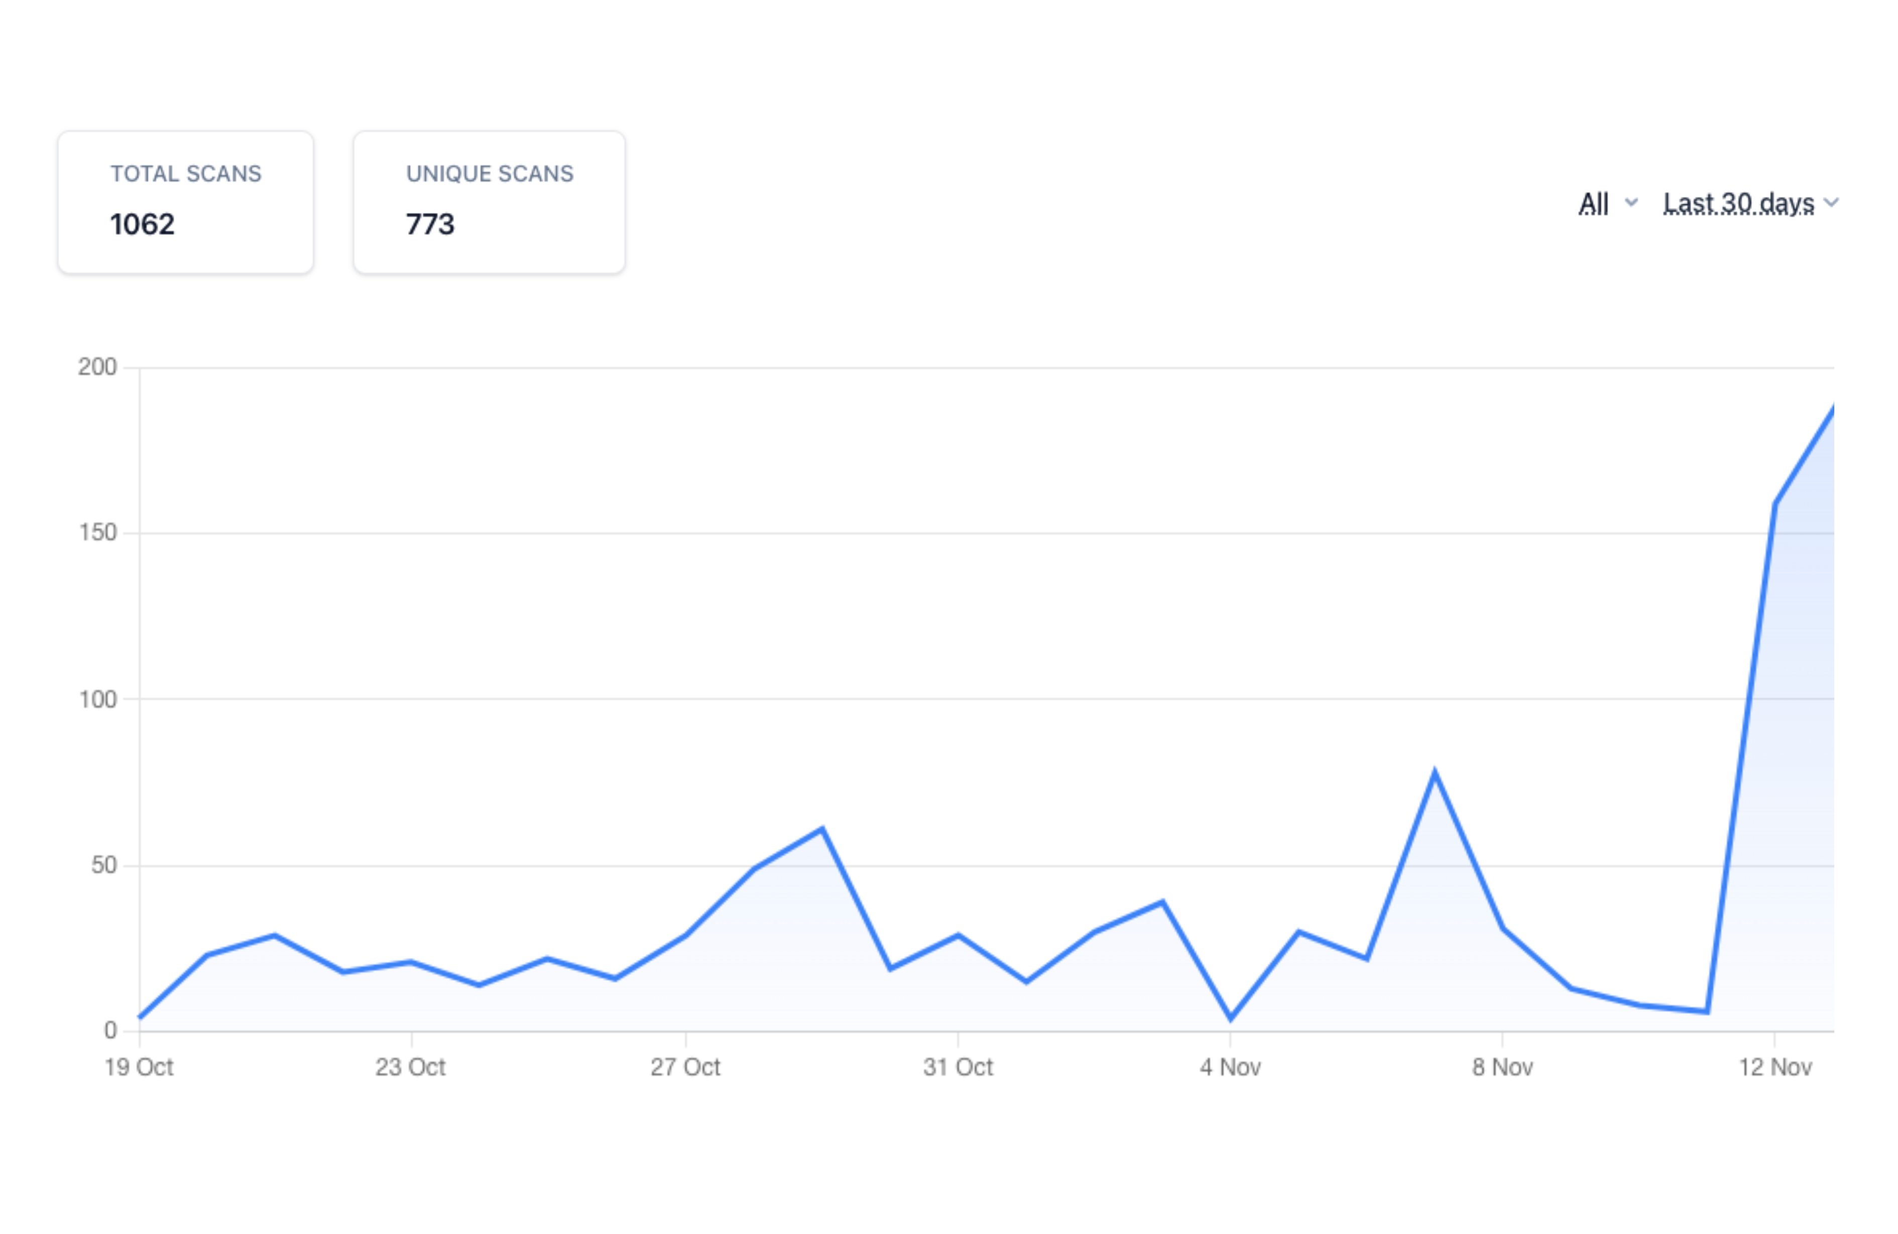Click the line's starting point at 19 Oct

tap(141, 1017)
